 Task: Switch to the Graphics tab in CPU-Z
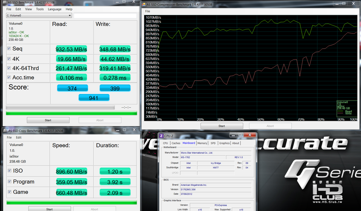tap(225, 143)
